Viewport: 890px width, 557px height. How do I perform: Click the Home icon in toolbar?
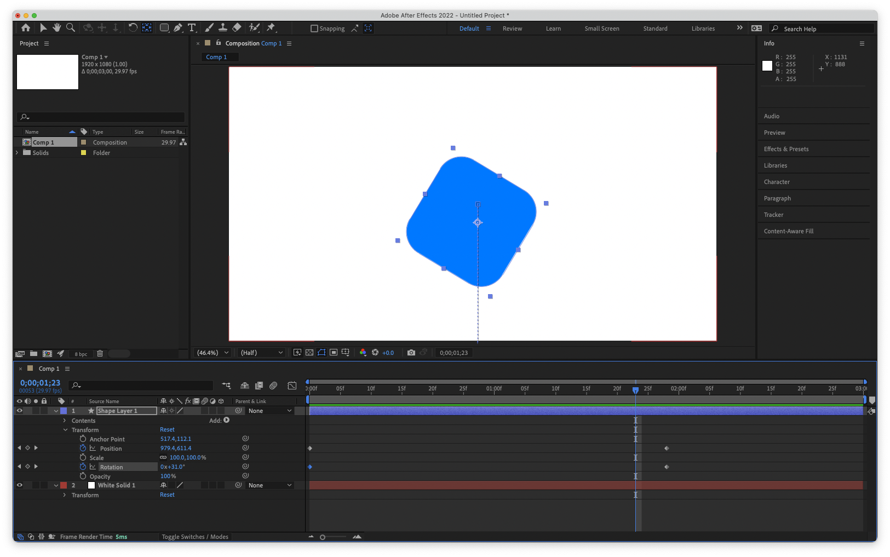[26, 27]
